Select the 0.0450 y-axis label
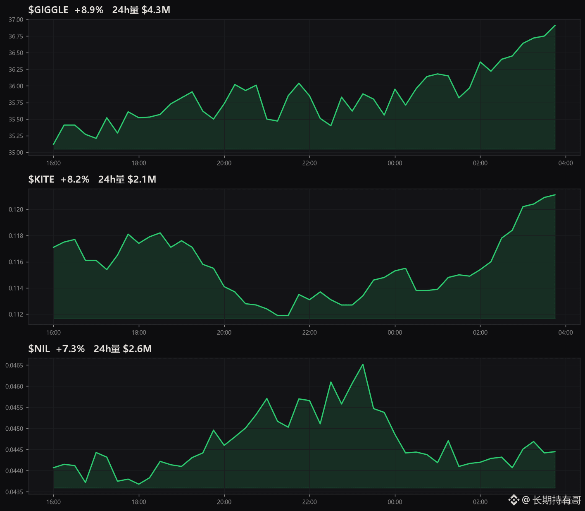 click(14, 429)
